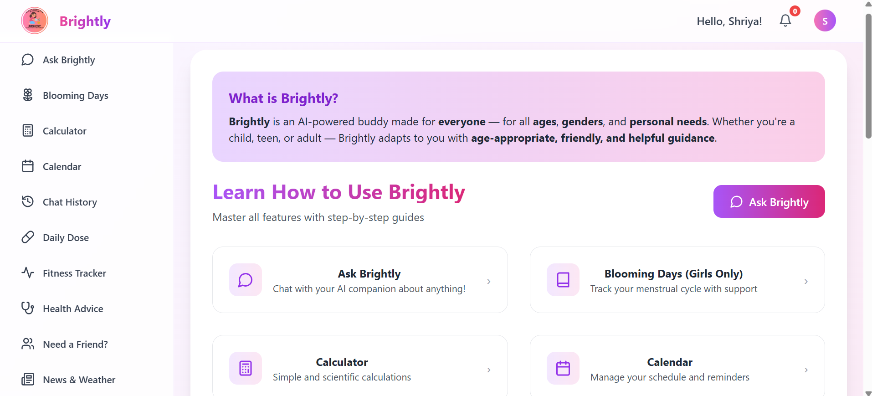Select the Ask Brightly chat icon in sidebar

click(x=27, y=59)
